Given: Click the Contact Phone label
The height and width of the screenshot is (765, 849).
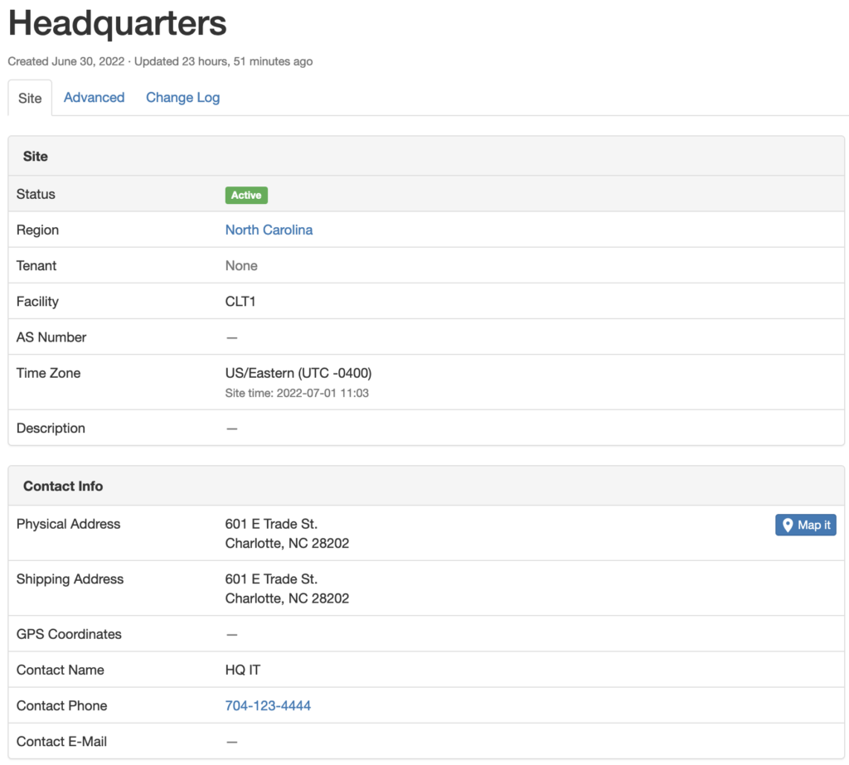Looking at the screenshot, I should point(61,705).
